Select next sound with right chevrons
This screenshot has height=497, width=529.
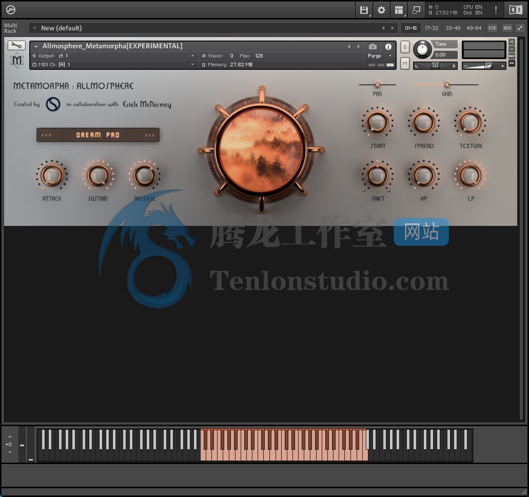pyautogui.click(x=149, y=135)
